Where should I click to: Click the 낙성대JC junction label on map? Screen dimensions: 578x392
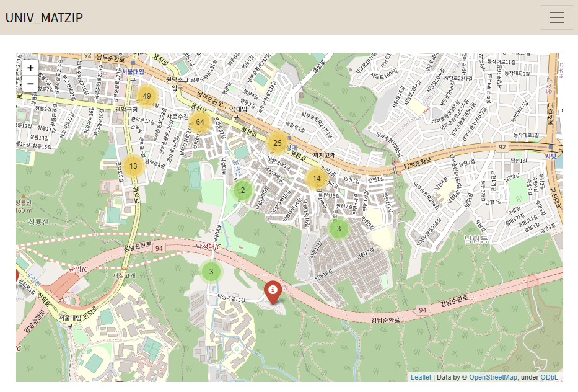click(x=208, y=247)
